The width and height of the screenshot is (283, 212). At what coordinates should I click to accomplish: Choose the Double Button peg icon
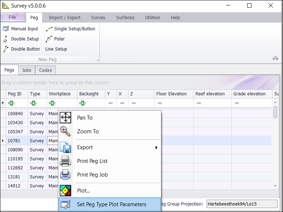[x=6, y=49]
